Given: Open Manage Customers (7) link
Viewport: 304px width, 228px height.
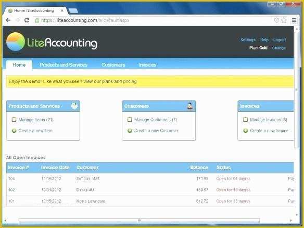Looking at the screenshot, I should pos(156,120).
